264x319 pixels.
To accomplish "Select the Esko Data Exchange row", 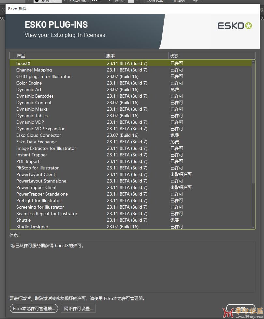I will [x=131, y=142].
